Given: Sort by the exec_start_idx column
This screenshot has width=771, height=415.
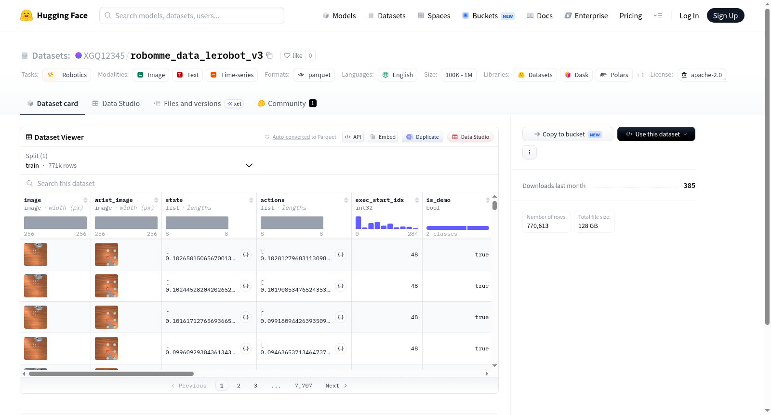Looking at the screenshot, I should click(417, 200).
